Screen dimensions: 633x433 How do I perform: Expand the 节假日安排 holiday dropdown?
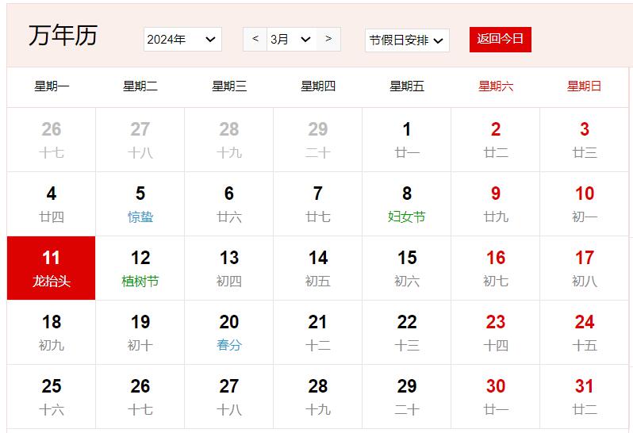point(407,40)
